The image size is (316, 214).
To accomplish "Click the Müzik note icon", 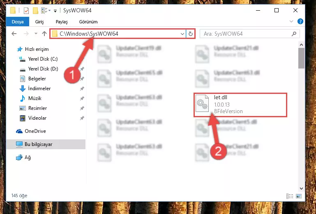I will (x=22, y=98).
